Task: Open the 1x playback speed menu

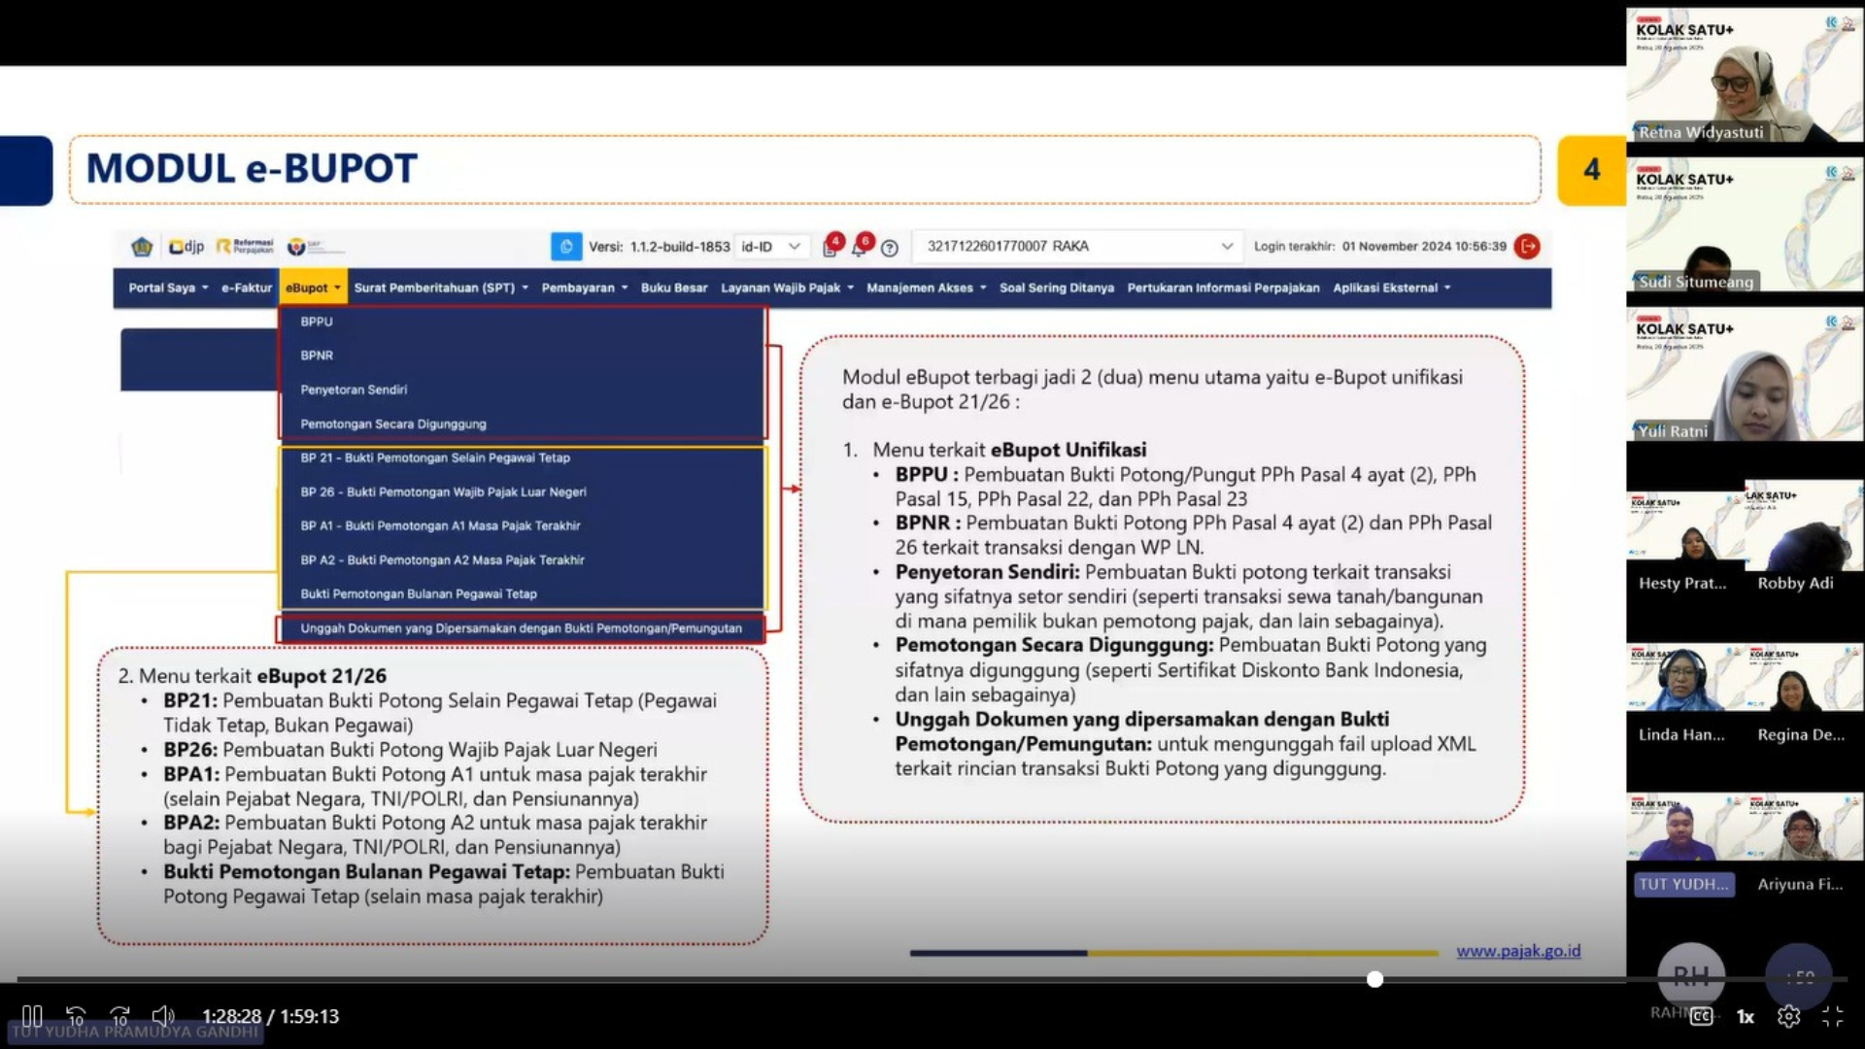Action: [1746, 1016]
